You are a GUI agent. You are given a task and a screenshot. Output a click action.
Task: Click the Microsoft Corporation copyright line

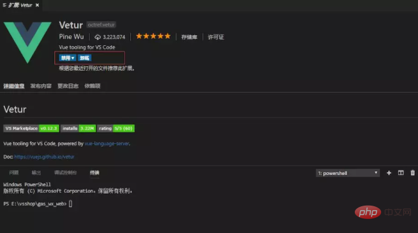(x=68, y=191)
